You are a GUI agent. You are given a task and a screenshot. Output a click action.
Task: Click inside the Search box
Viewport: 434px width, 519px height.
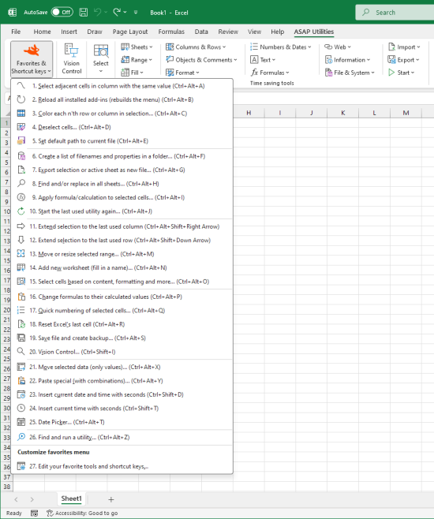point(395,13)
